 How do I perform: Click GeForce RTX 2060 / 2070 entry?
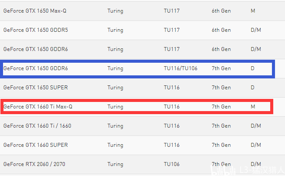(34, 164)
